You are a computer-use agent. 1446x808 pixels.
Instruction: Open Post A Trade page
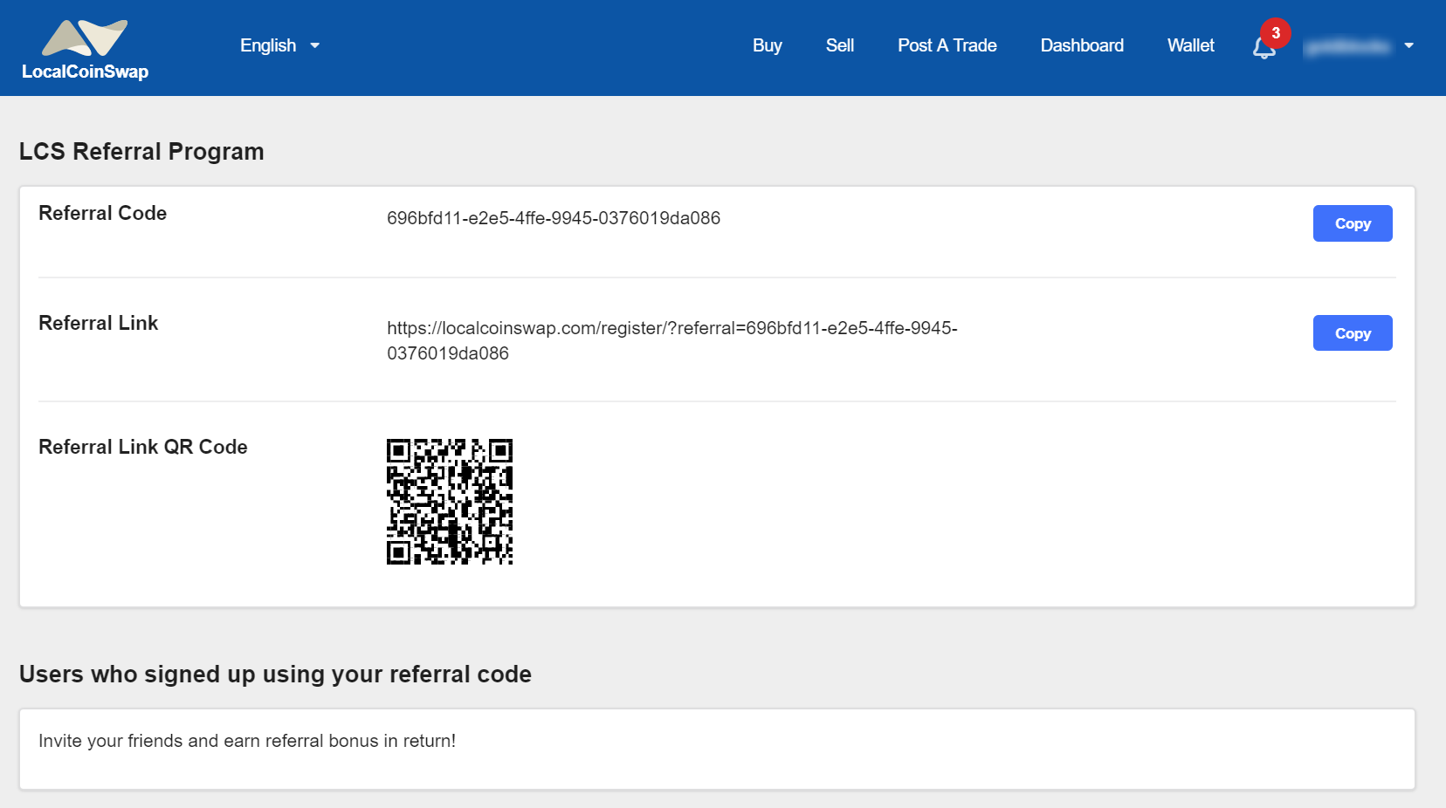point(947,45)
